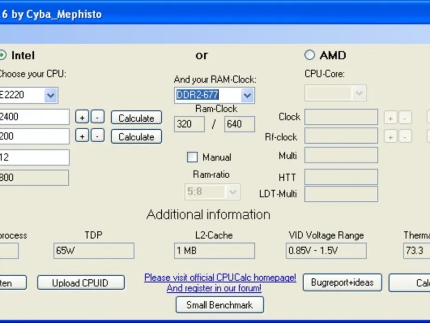Screen dimensions: 430x323
Task: Enable the Manual checkbox
Action: [x=192, y=157]
